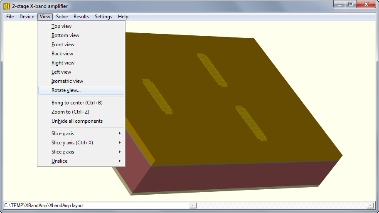Select Right view entry
Image resolution: width=379 pixels, height=213 pixels.
point(81,63)
